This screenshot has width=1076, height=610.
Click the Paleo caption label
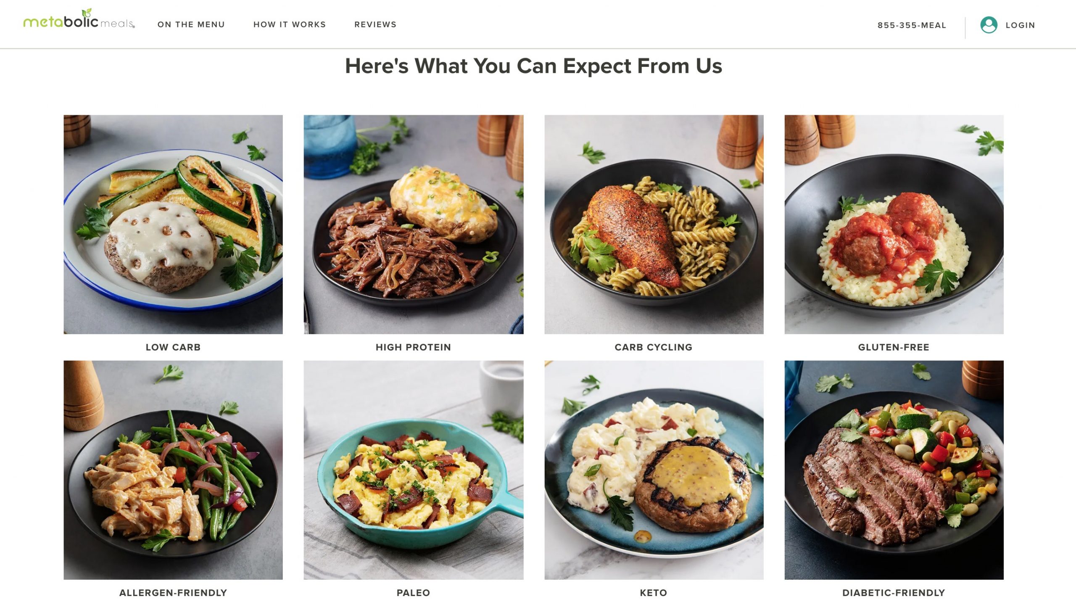pyautogui.click(x=413, y=593)
